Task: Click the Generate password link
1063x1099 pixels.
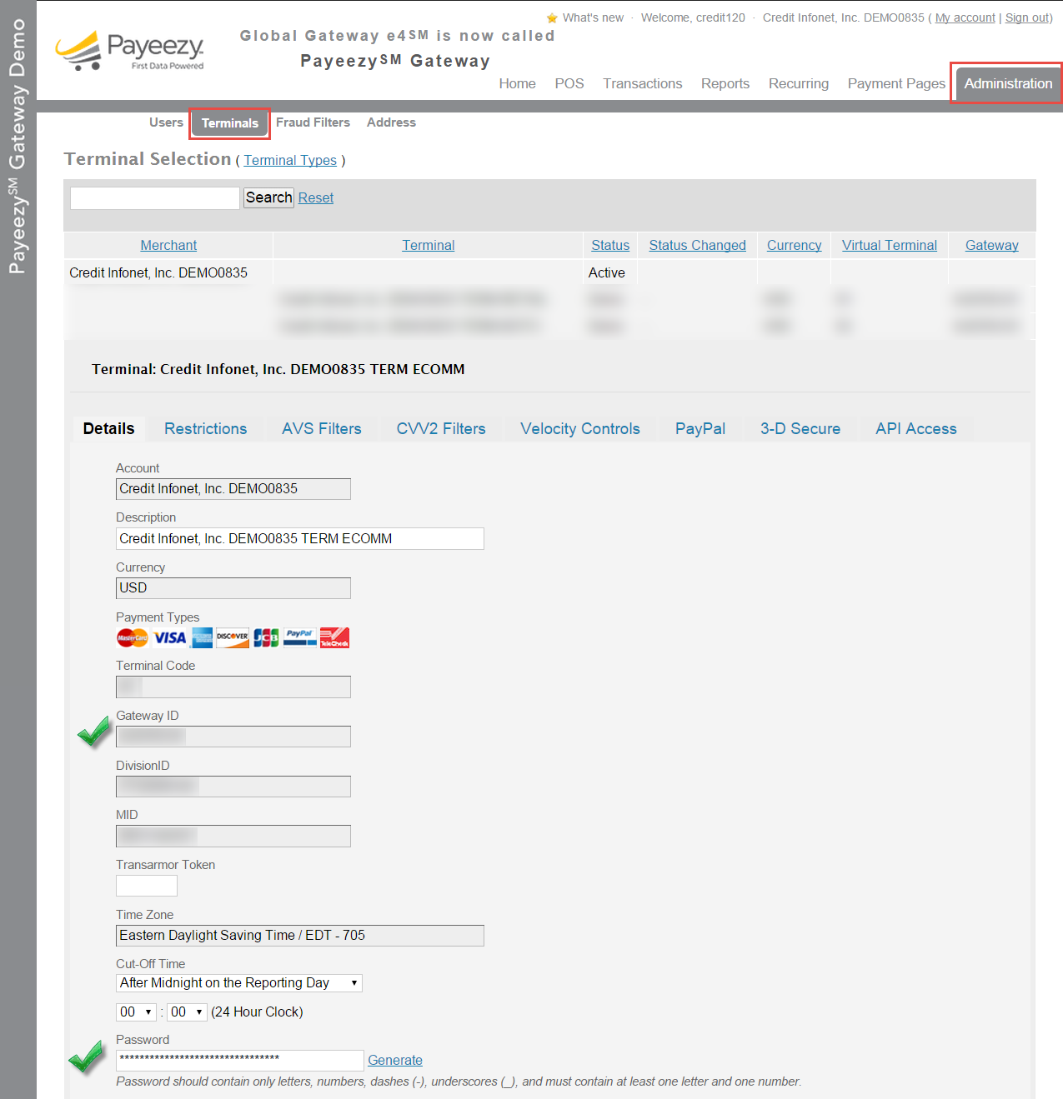Action: click(394, 1059)
